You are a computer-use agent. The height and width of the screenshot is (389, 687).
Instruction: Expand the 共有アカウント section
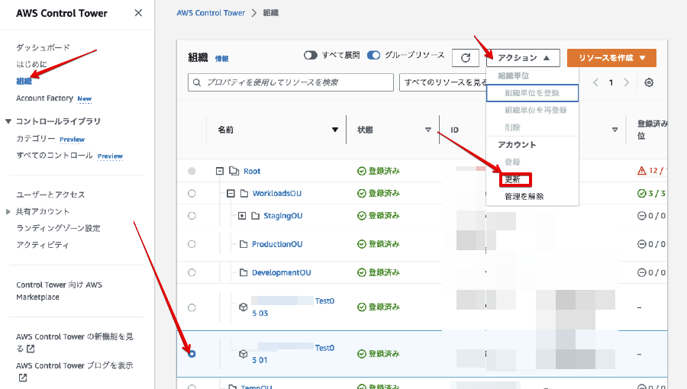(8, 211)
